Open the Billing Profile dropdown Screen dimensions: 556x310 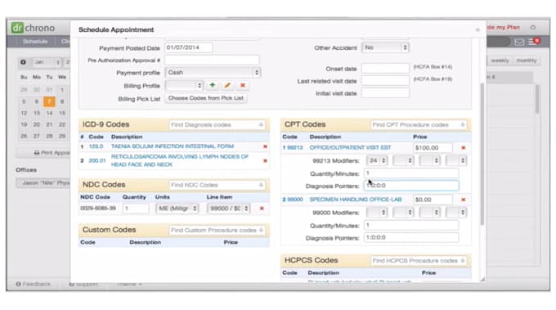pos(184,86)
